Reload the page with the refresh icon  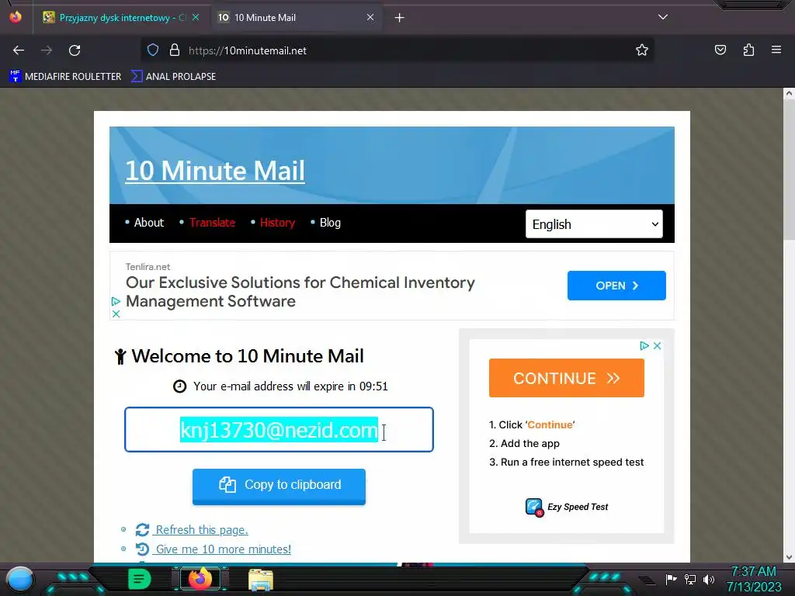click(75, 50)
